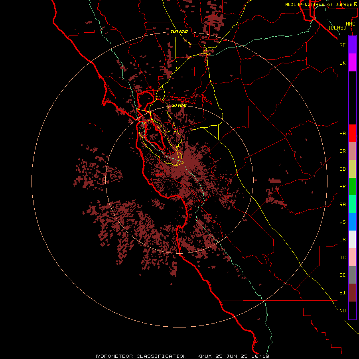Click the '[CLAS]' units label
Image resolution: width=359 pixels, height=359 pixels.
point(337,28)
